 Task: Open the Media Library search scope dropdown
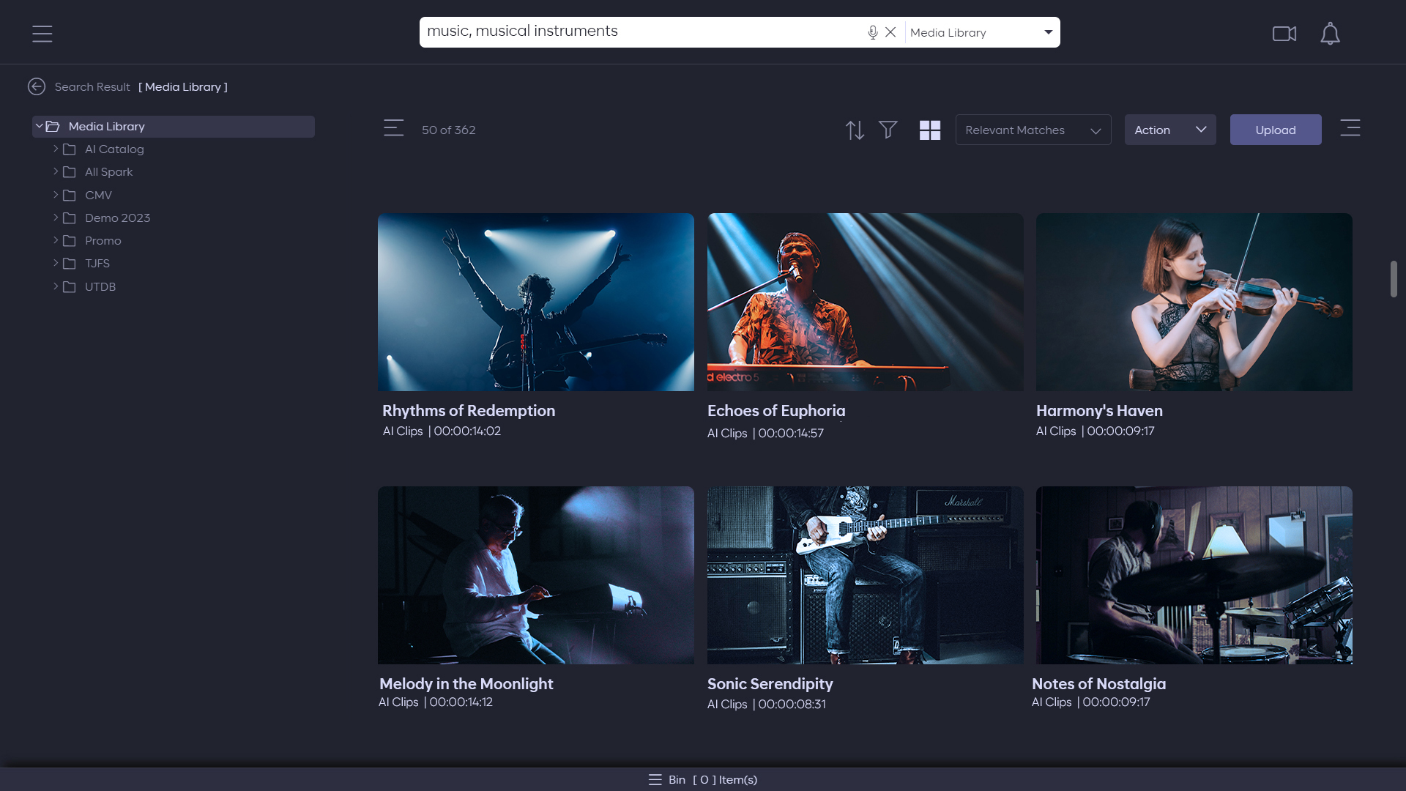(982, 32)
